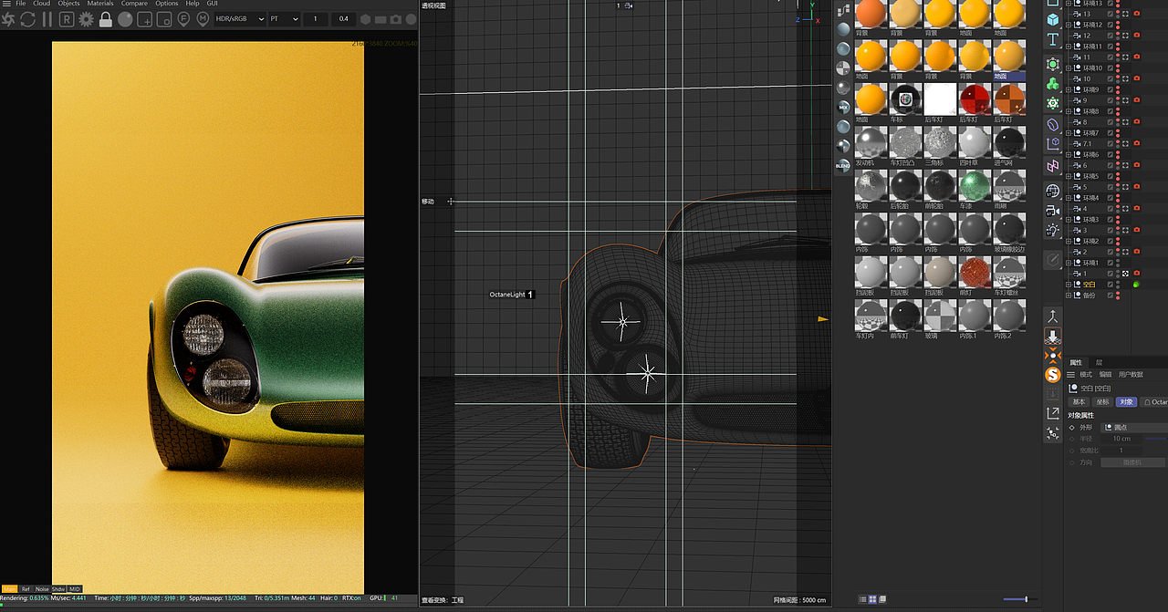The width and height of the screenshot is (1168, 612).
Task: Toggle the layer checkbox for object 9
Action: [x=1111, y=100]
